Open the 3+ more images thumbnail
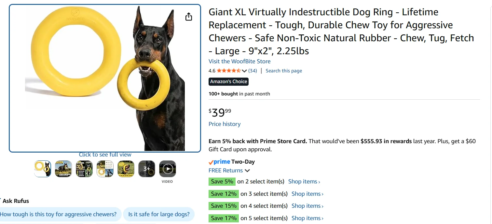Image resolution: width=492 pixels, height=224 pixels. click(x=146, y=169)
